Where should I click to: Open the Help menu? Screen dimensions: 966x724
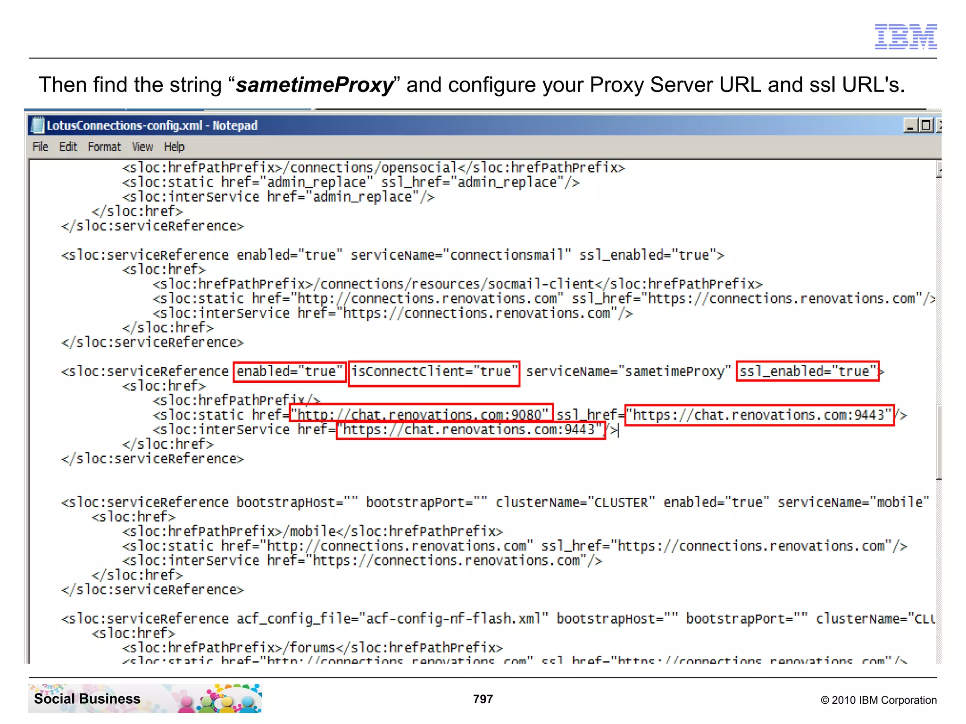(174, 147)
